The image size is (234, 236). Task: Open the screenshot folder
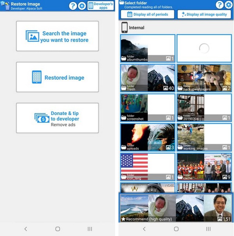[x=148, y=107]
